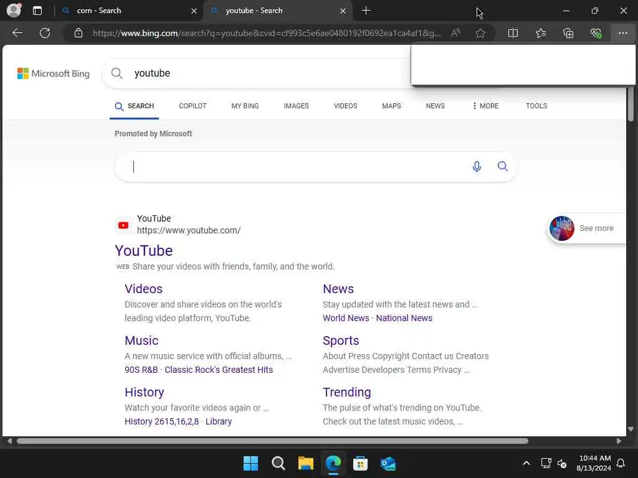Add this page to favorites star
The width and height of the screenshot is (638, 478).
[480, 33]
